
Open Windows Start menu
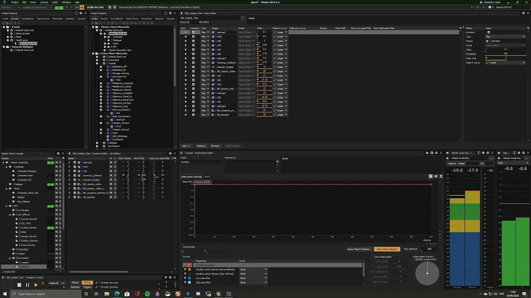[x=5, y=294]
